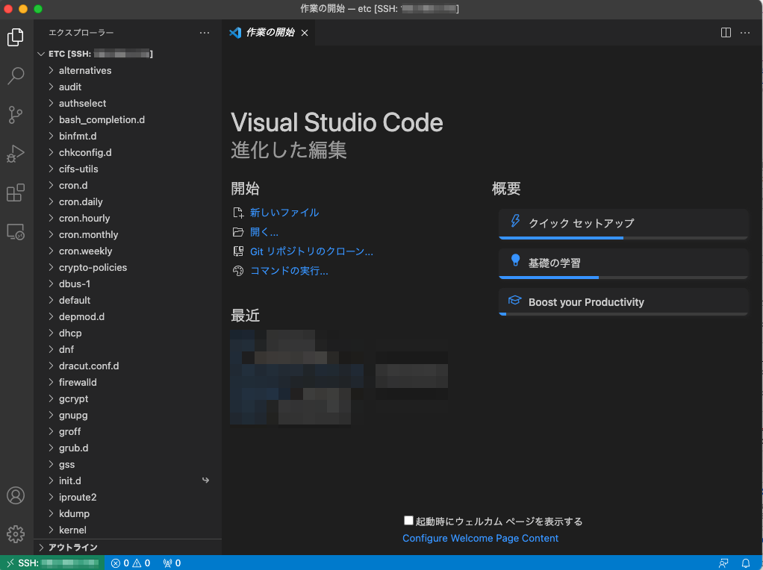
Task: Open Configure Welcome Page Content link
Action: pos(480,539)
